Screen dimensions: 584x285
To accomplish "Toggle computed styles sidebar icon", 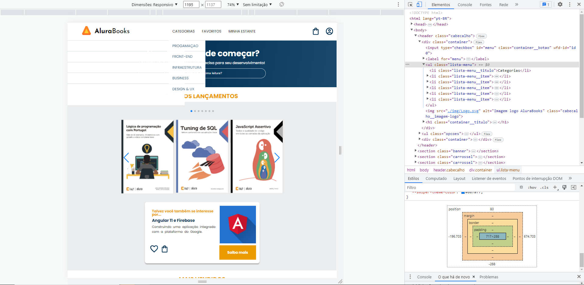I will (574, 187).
